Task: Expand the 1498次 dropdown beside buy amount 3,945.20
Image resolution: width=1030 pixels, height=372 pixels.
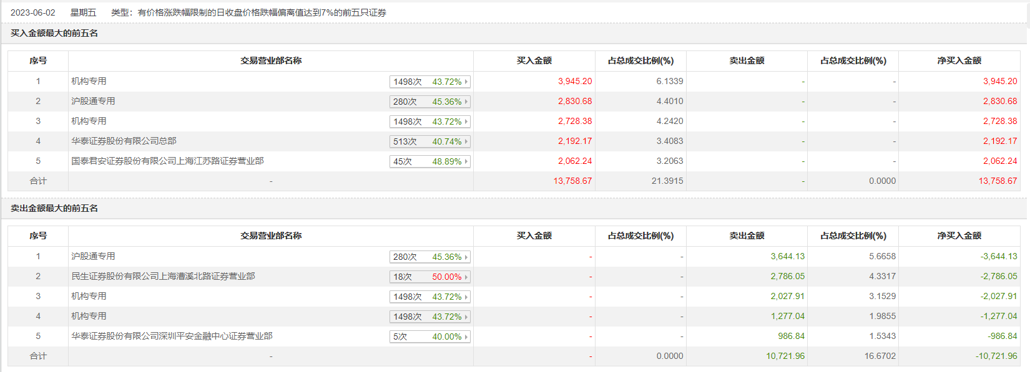Action: (x=429, y=82)
